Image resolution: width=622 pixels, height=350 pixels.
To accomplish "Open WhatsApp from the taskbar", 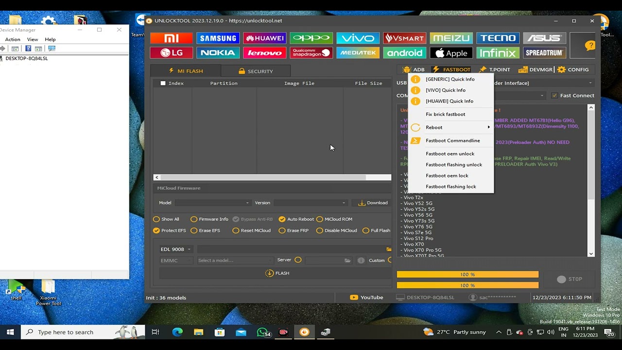I will pyautogui.click(x=263, y=332).
